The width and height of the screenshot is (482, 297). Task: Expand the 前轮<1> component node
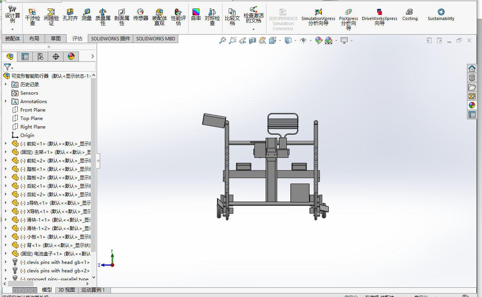pyautogui.click(x=5, y=143)
